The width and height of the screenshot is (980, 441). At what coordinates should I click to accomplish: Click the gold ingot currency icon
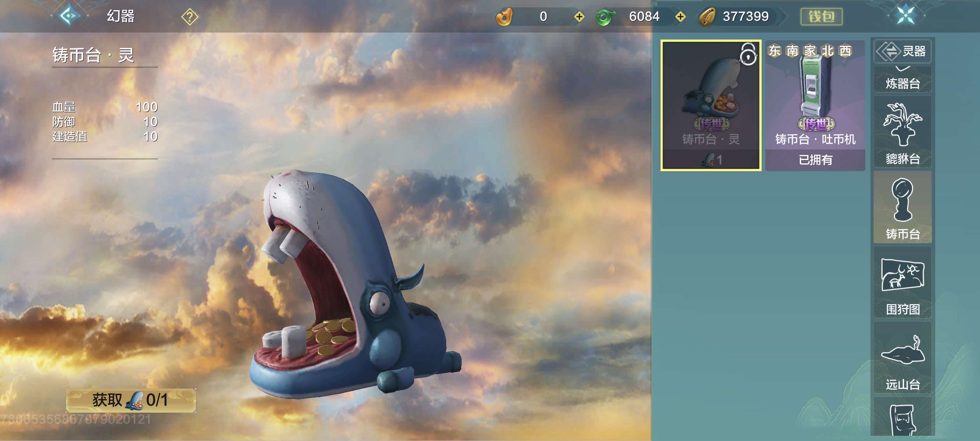click(x=504, y=17)
